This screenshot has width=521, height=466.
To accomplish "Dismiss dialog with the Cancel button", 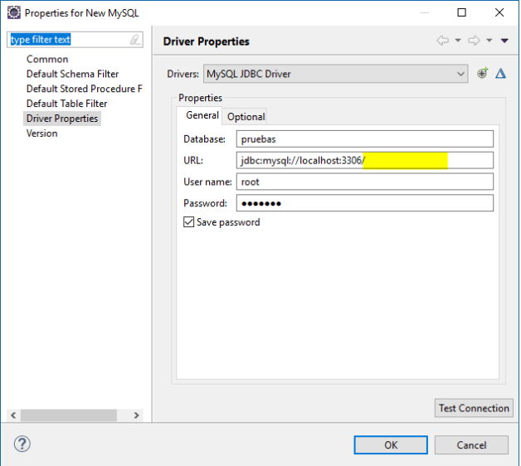I will 471,444.
